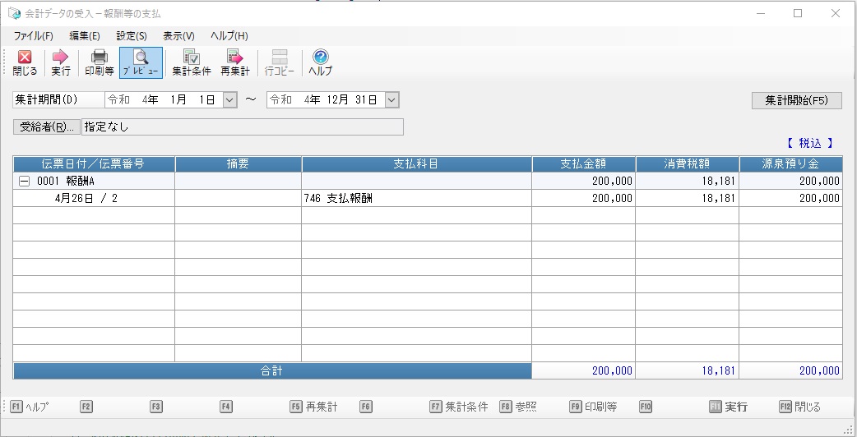The width and height of the screenshot is (857, 437).
Task: Click the 受給者(R)... button
Action: tap(47, 127)
